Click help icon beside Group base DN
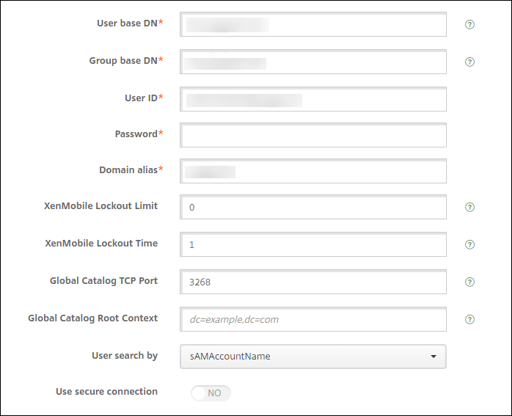Viewport: 512px width, 416px height. pyautogui.click(x=470, y=62)
